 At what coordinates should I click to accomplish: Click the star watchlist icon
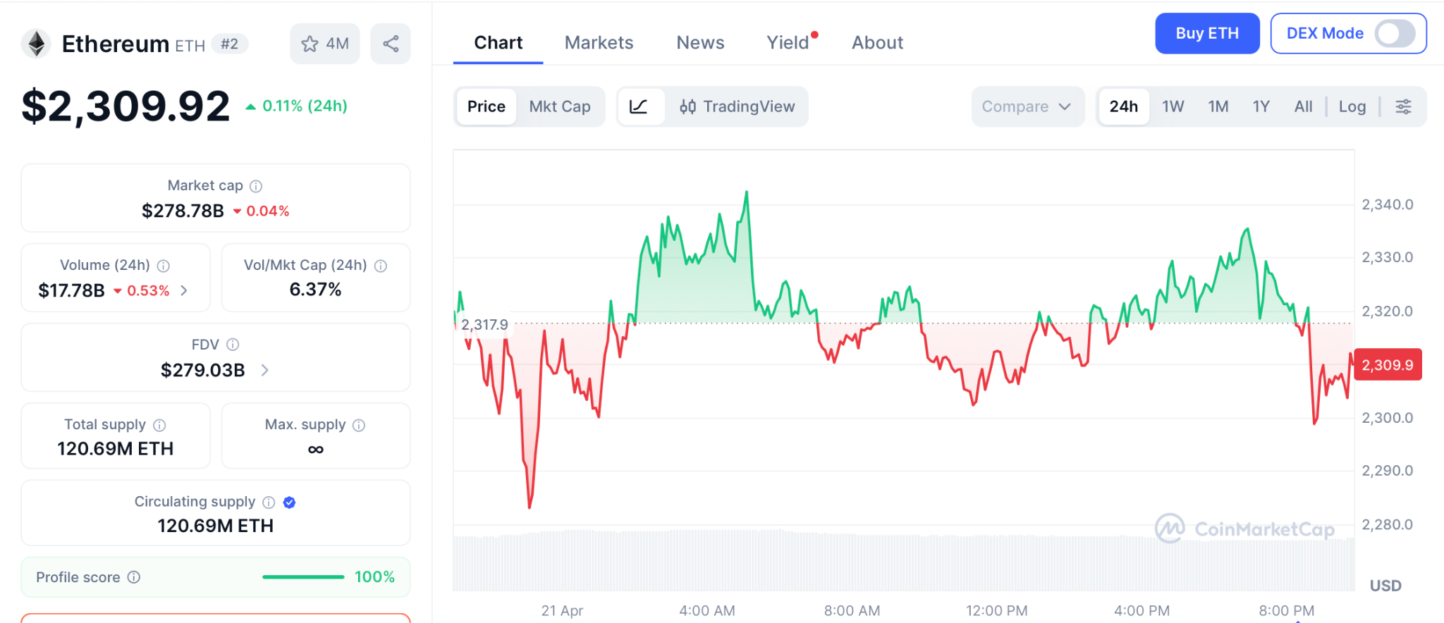tap(310, 44)
